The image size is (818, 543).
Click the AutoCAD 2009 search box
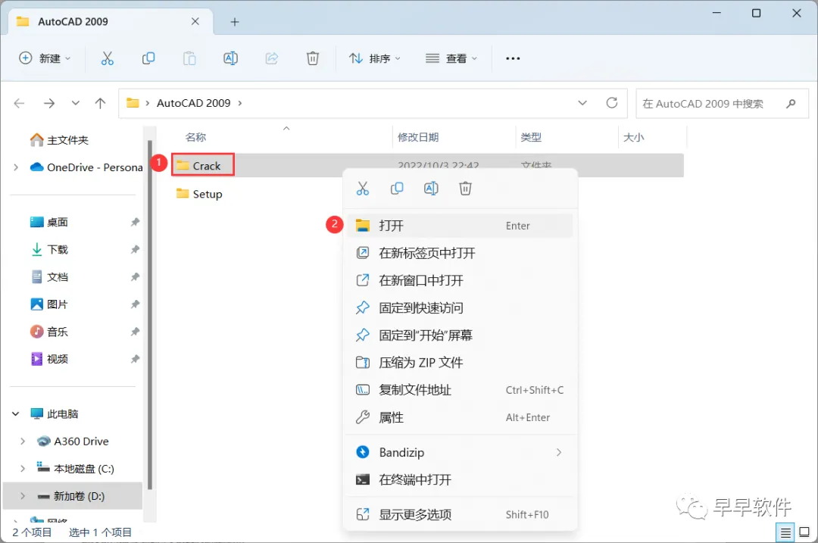tap(722, 103)
